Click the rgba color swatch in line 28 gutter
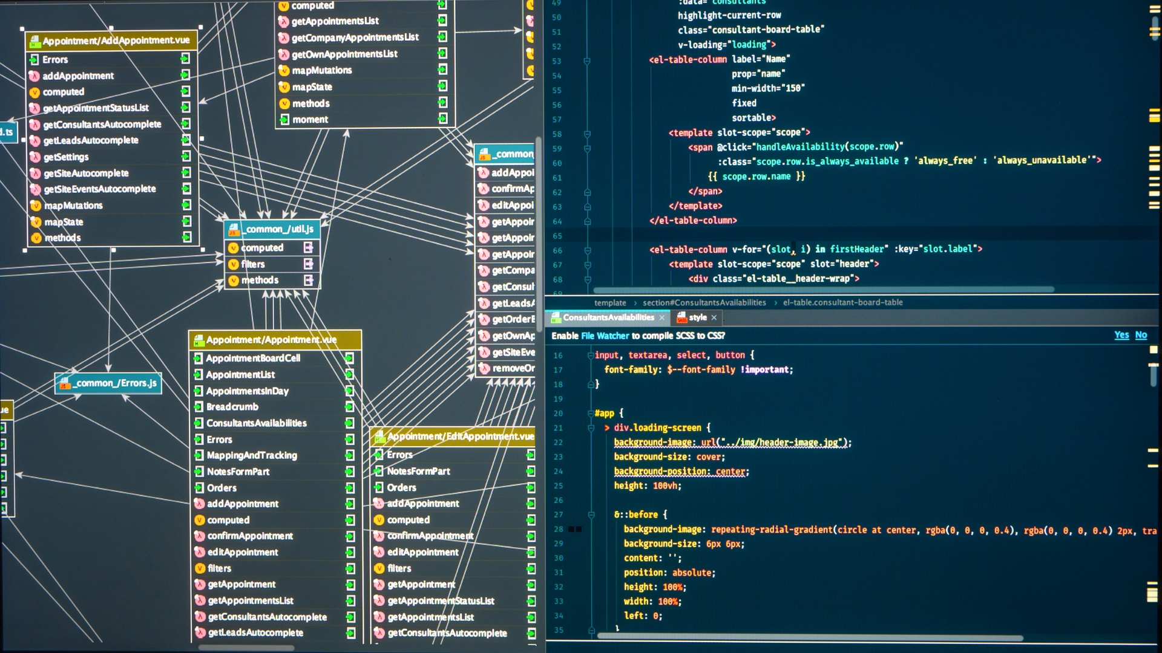1162x653 pixels. 571,529
